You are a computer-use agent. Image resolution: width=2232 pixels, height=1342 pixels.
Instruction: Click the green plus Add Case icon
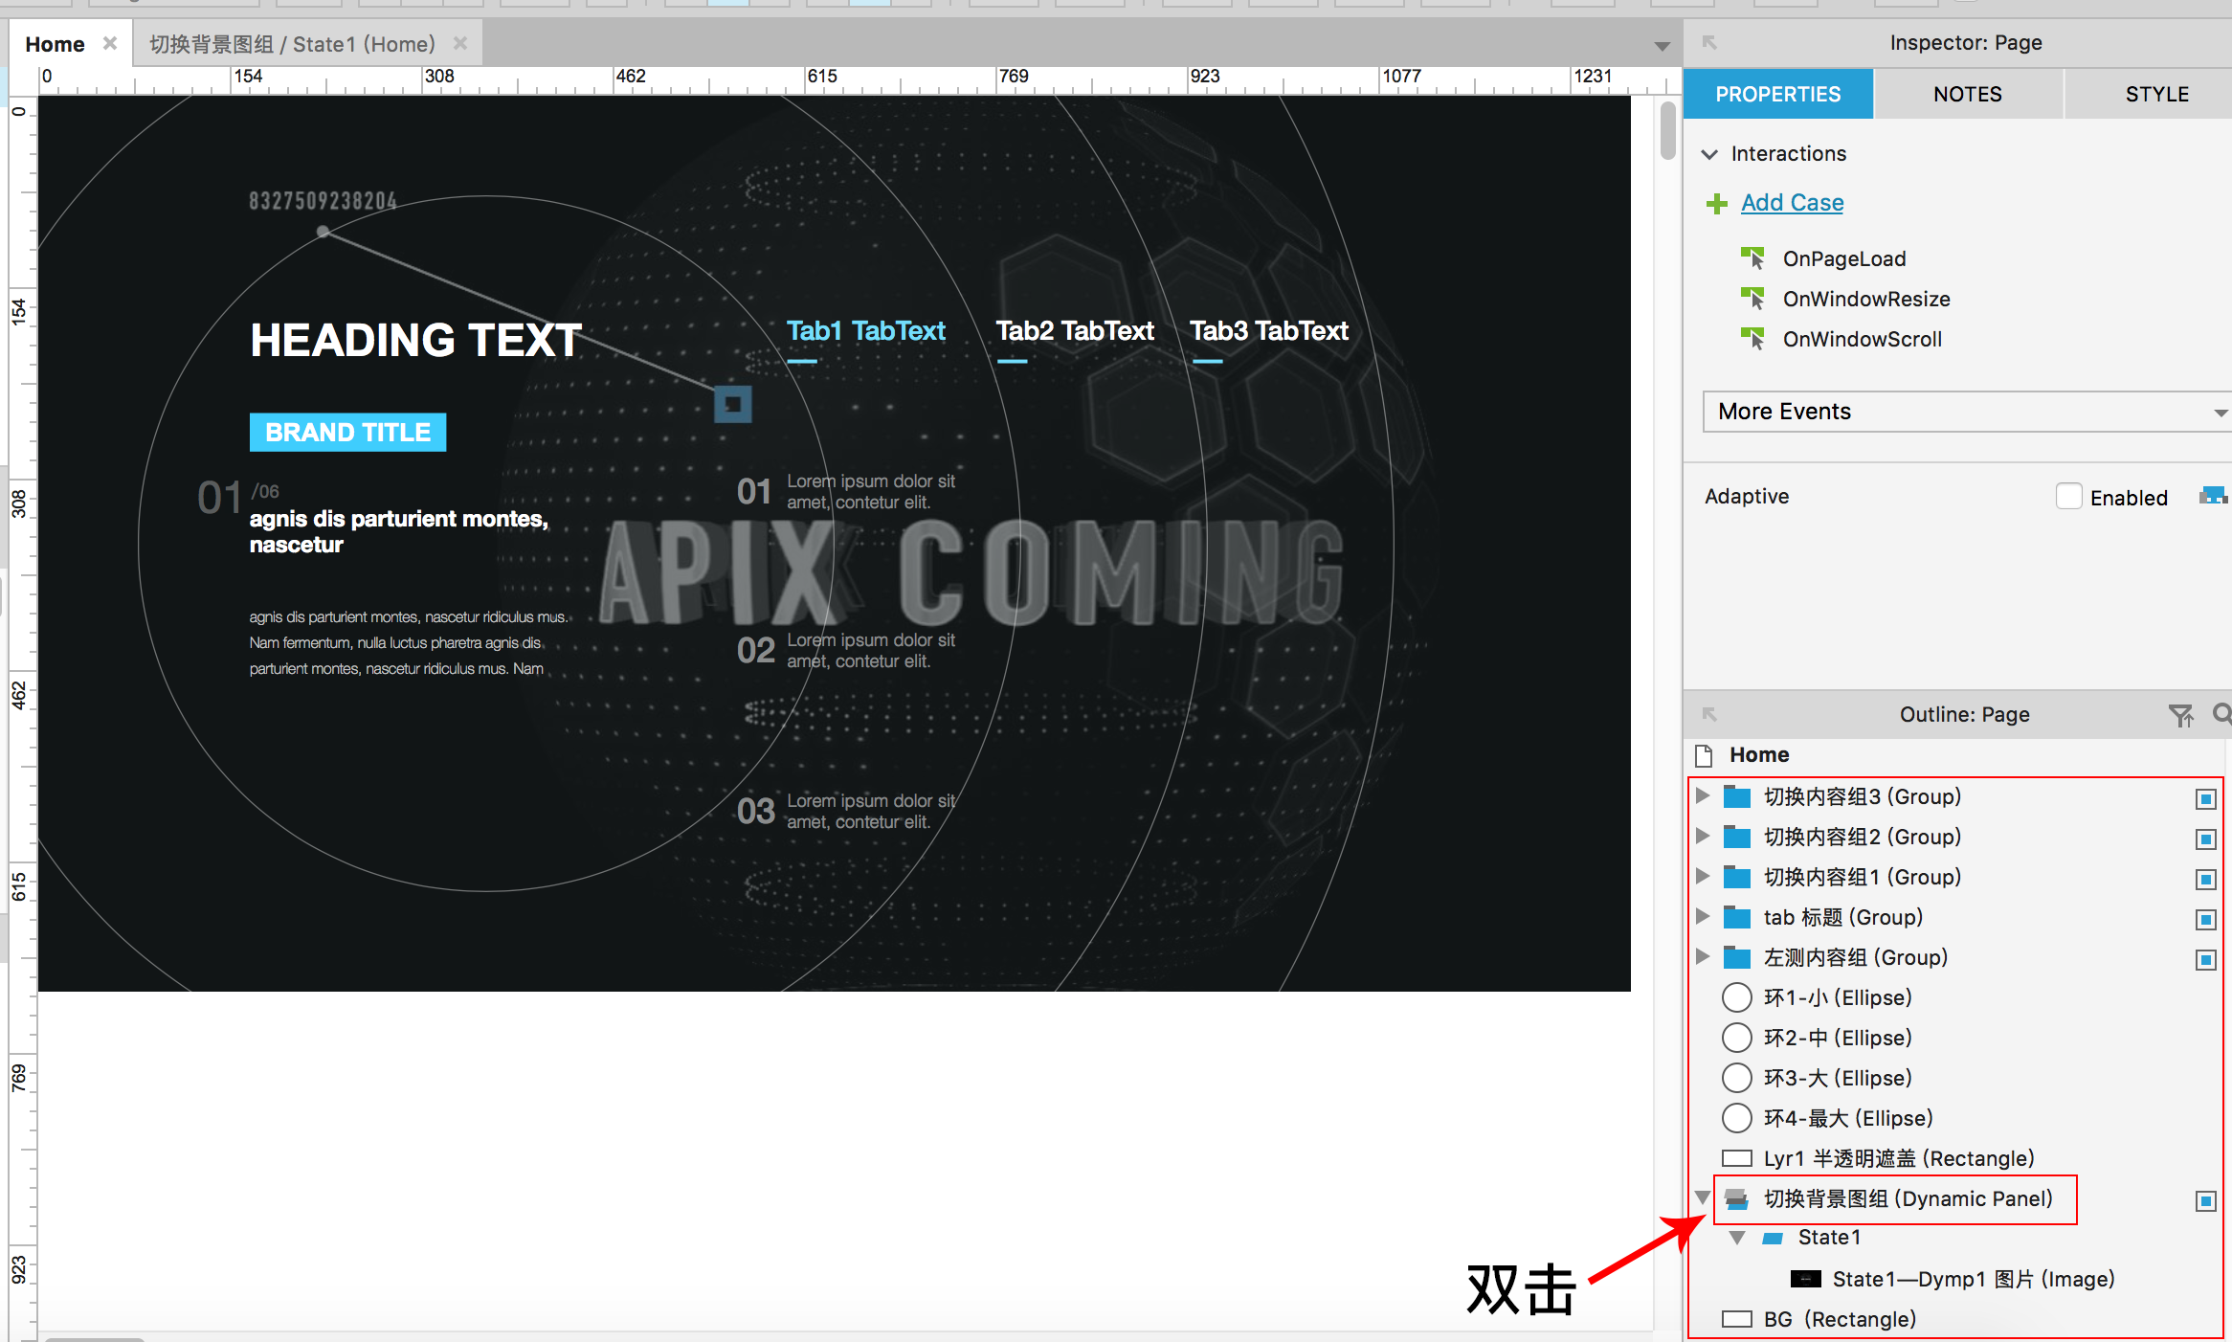pos(1717,203)
